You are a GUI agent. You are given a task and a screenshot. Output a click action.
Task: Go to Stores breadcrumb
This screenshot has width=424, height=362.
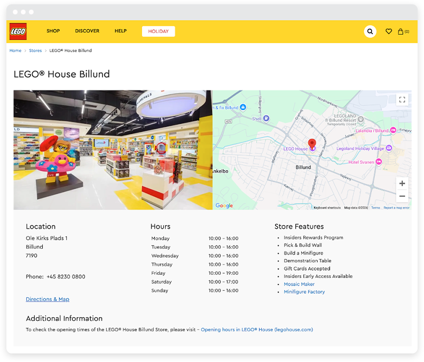35,51
